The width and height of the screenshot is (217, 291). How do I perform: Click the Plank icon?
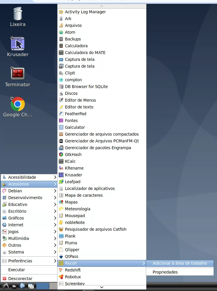[61, 236]
